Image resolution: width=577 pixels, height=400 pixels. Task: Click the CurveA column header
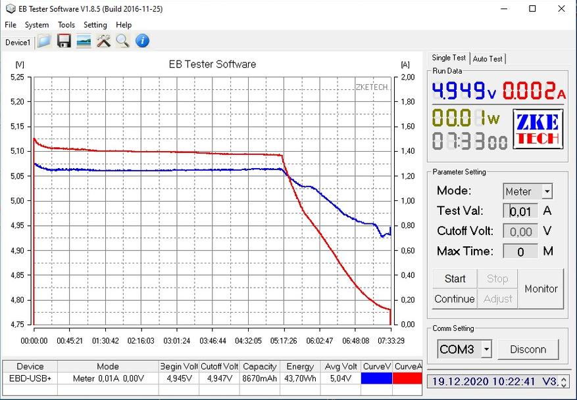[x=407, y=367]
